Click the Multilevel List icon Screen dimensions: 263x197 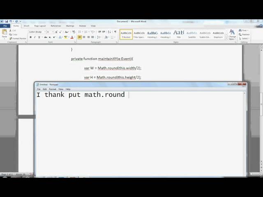(x=92, y=32)
